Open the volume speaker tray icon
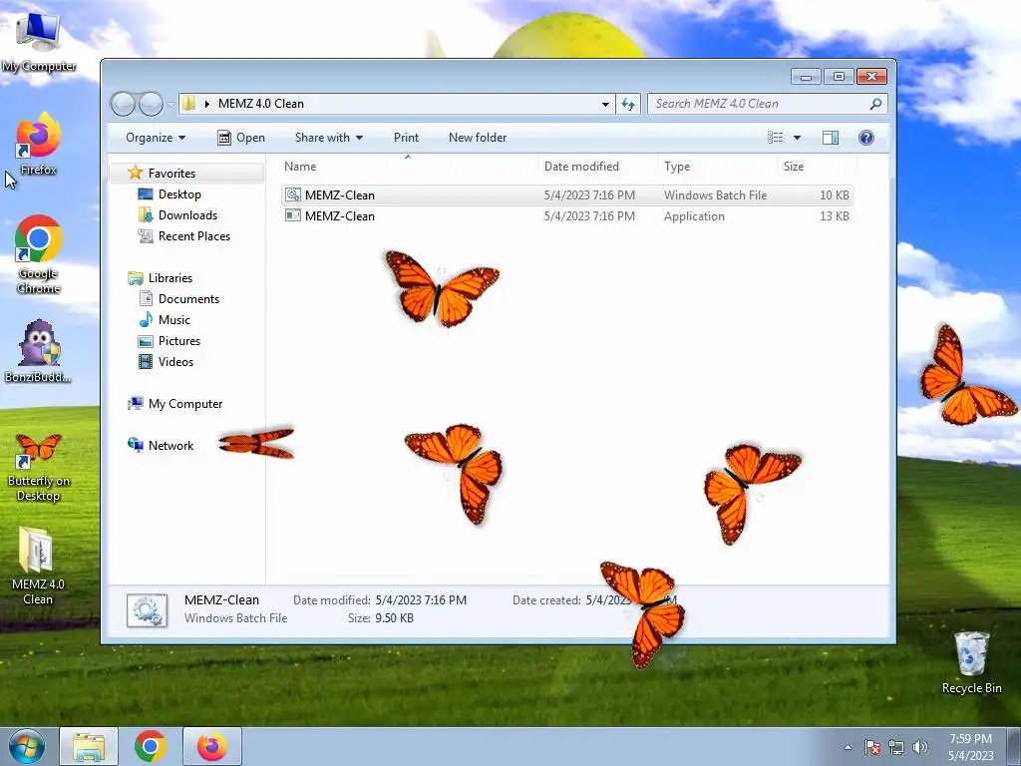1021x766 pixels. pyautogui.click(x=920, y=747)
